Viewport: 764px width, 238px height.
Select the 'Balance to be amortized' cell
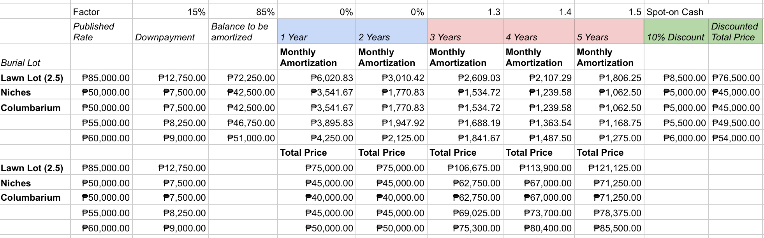(243, 31)
